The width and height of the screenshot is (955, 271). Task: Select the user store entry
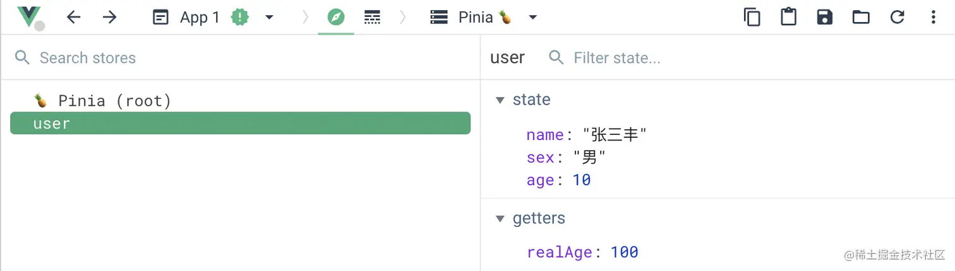click(240, 123)
